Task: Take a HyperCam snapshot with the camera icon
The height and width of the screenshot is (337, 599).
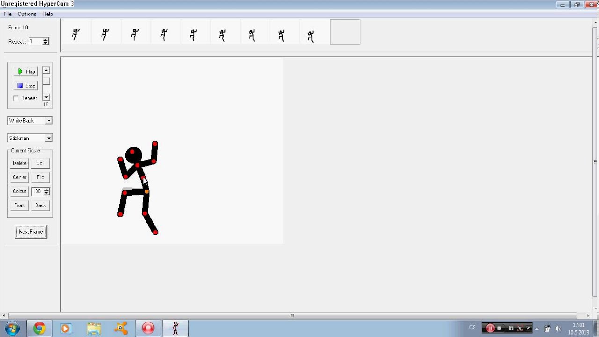Action: pyautogui.click(x=511, y=328)
